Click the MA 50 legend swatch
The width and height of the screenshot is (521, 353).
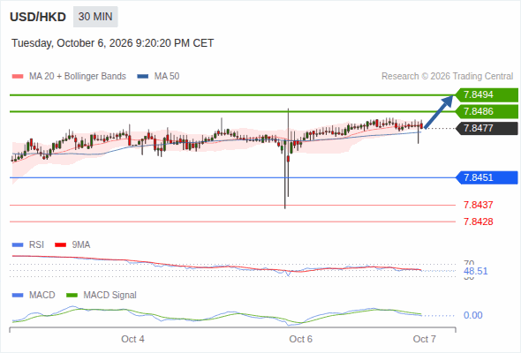click(x=143, y=77)
